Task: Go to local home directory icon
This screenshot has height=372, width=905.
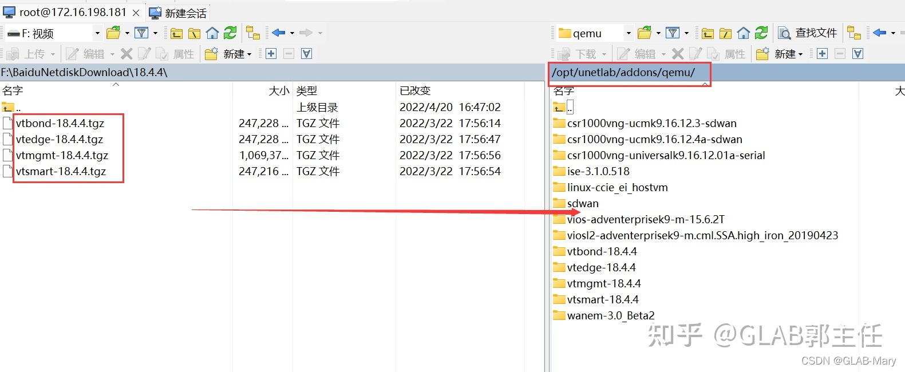Action: (212, 33)
